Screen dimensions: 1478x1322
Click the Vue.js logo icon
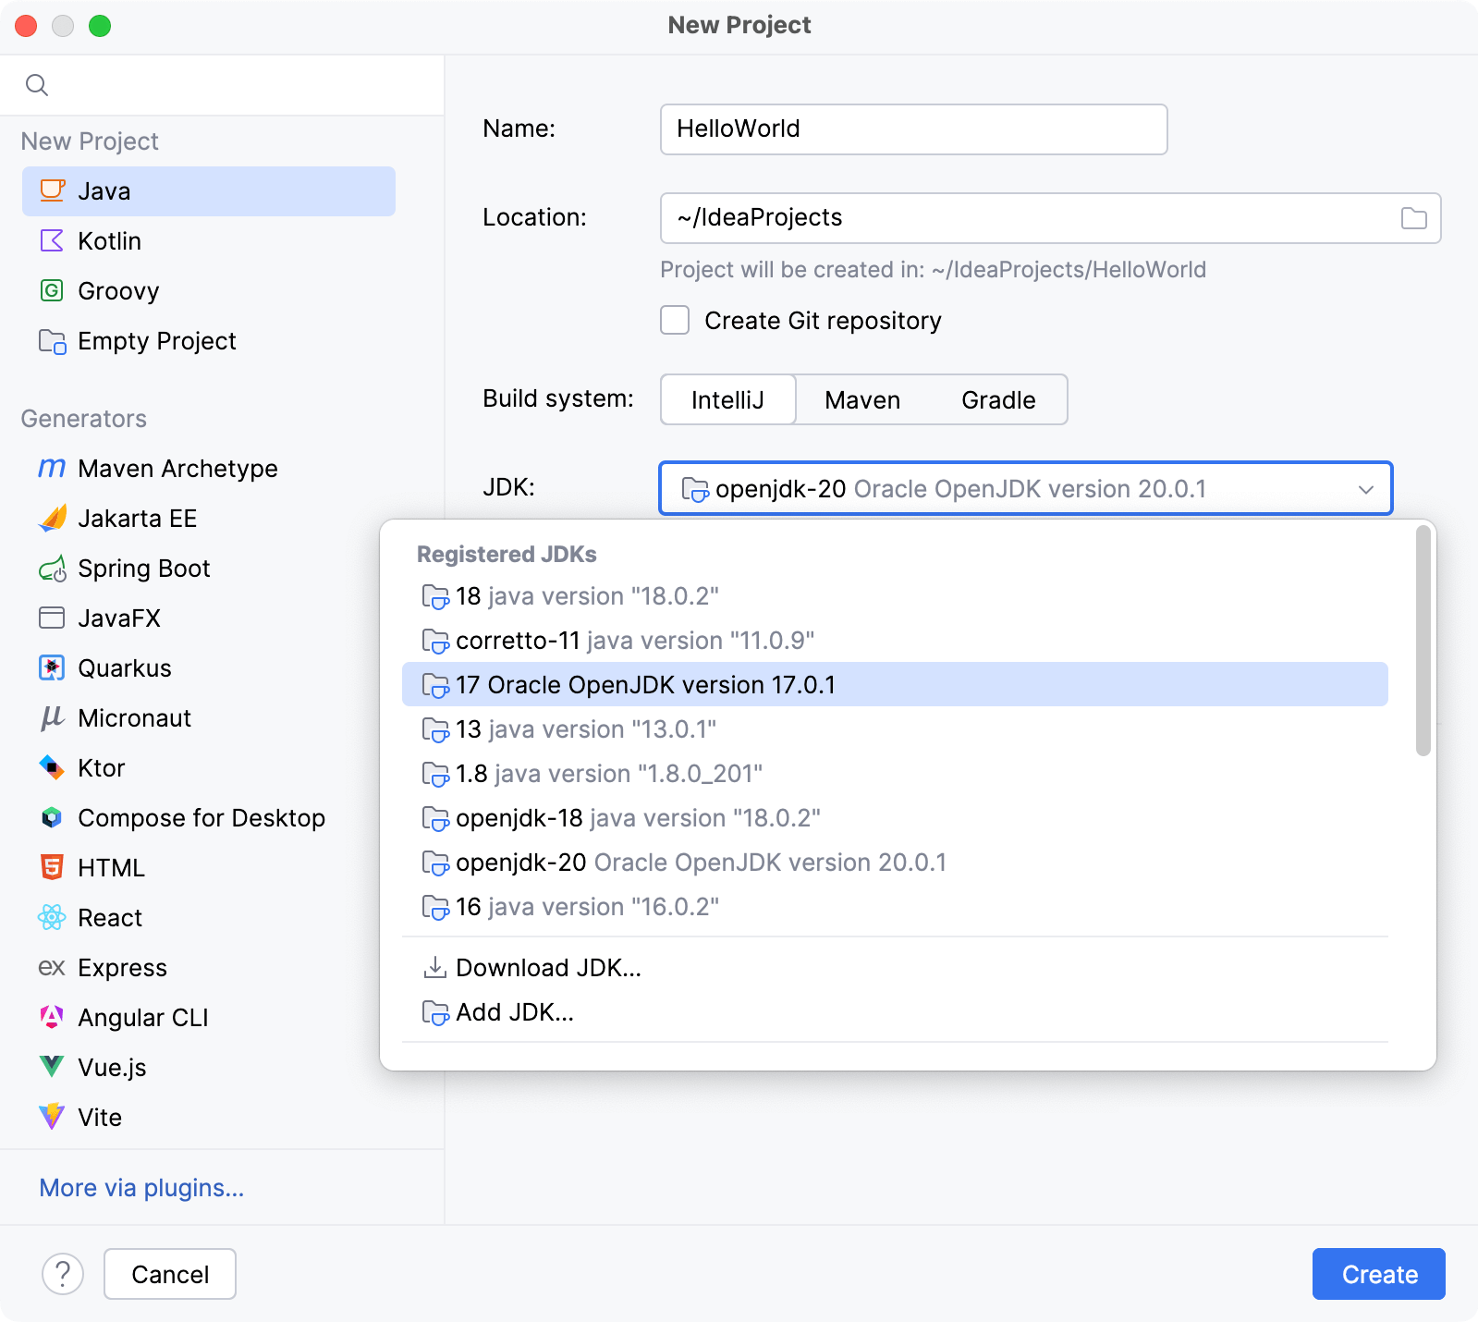[x=52, y=1067]
